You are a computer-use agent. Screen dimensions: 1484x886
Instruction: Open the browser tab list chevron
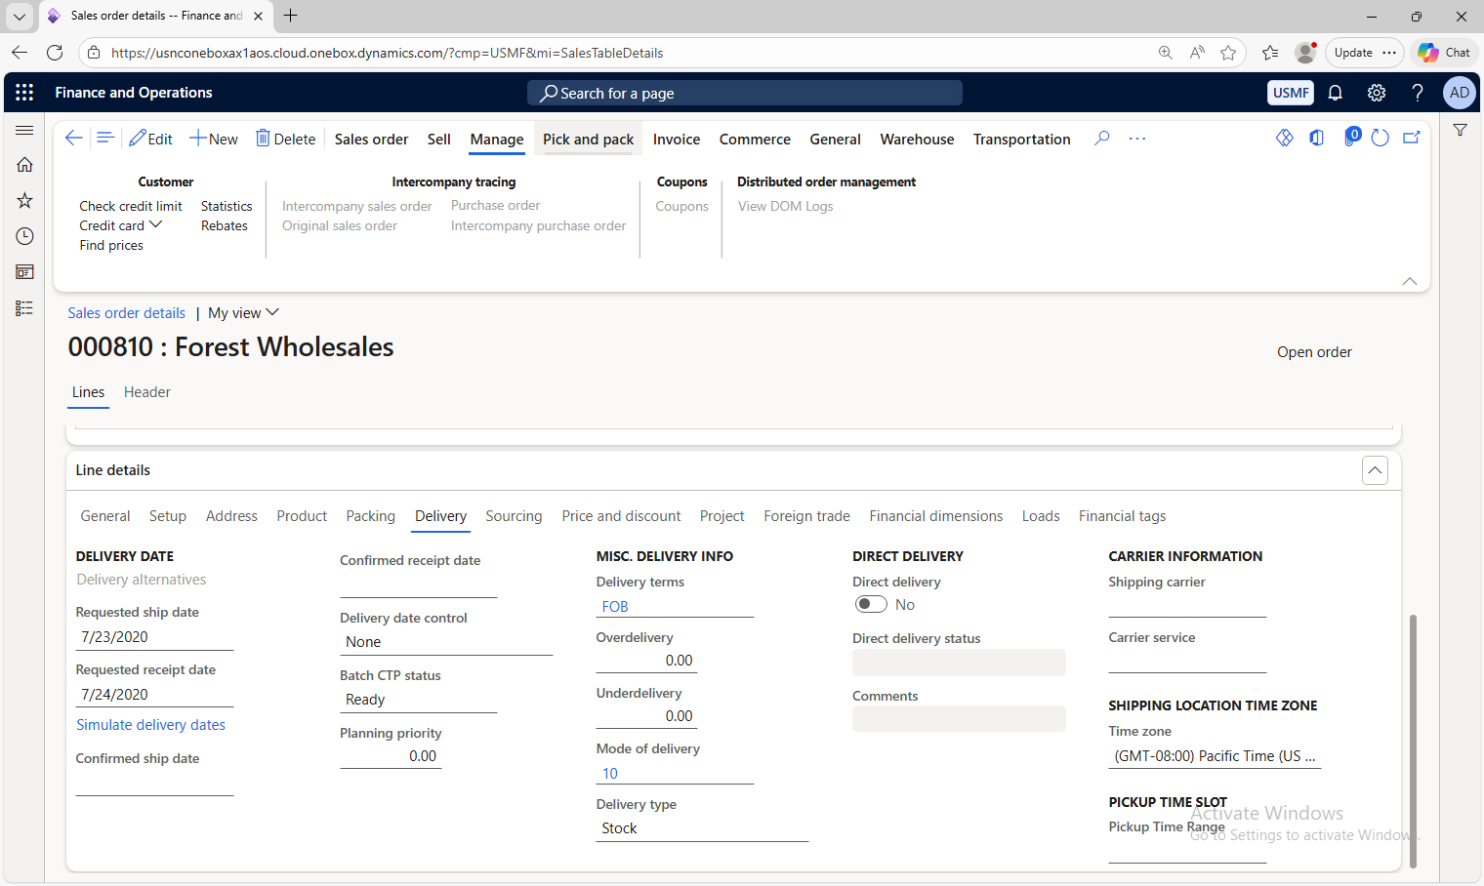pyautogui.click(x=20, y=16)
